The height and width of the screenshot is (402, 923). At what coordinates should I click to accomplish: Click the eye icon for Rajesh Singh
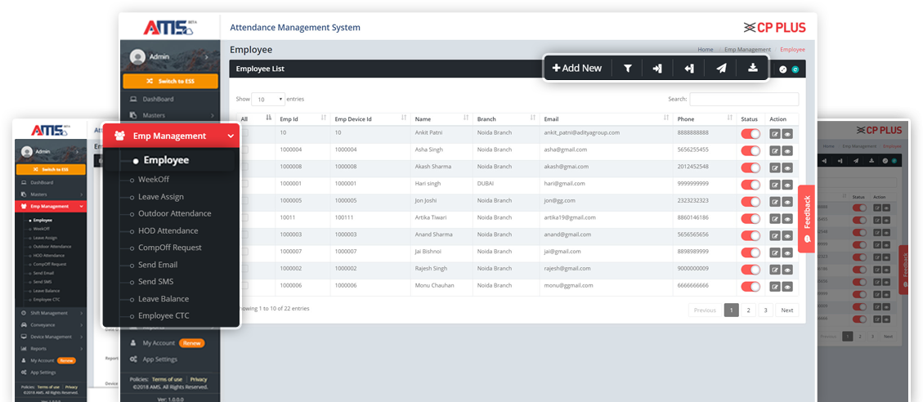(787, 270)
